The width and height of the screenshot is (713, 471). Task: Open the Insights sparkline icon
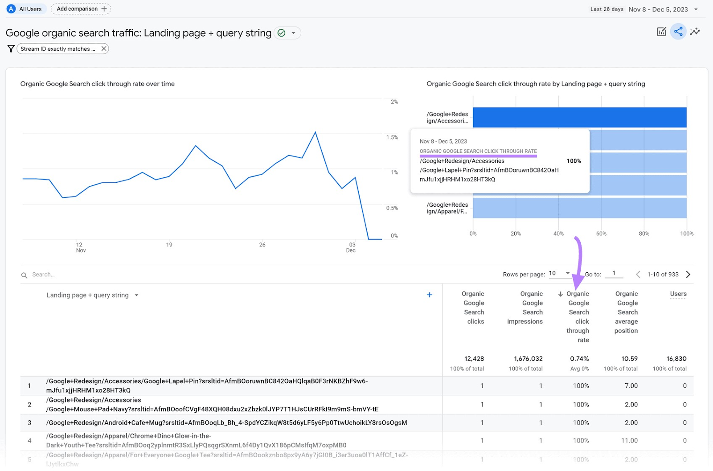pyautogui.click(x=695, y=32)
